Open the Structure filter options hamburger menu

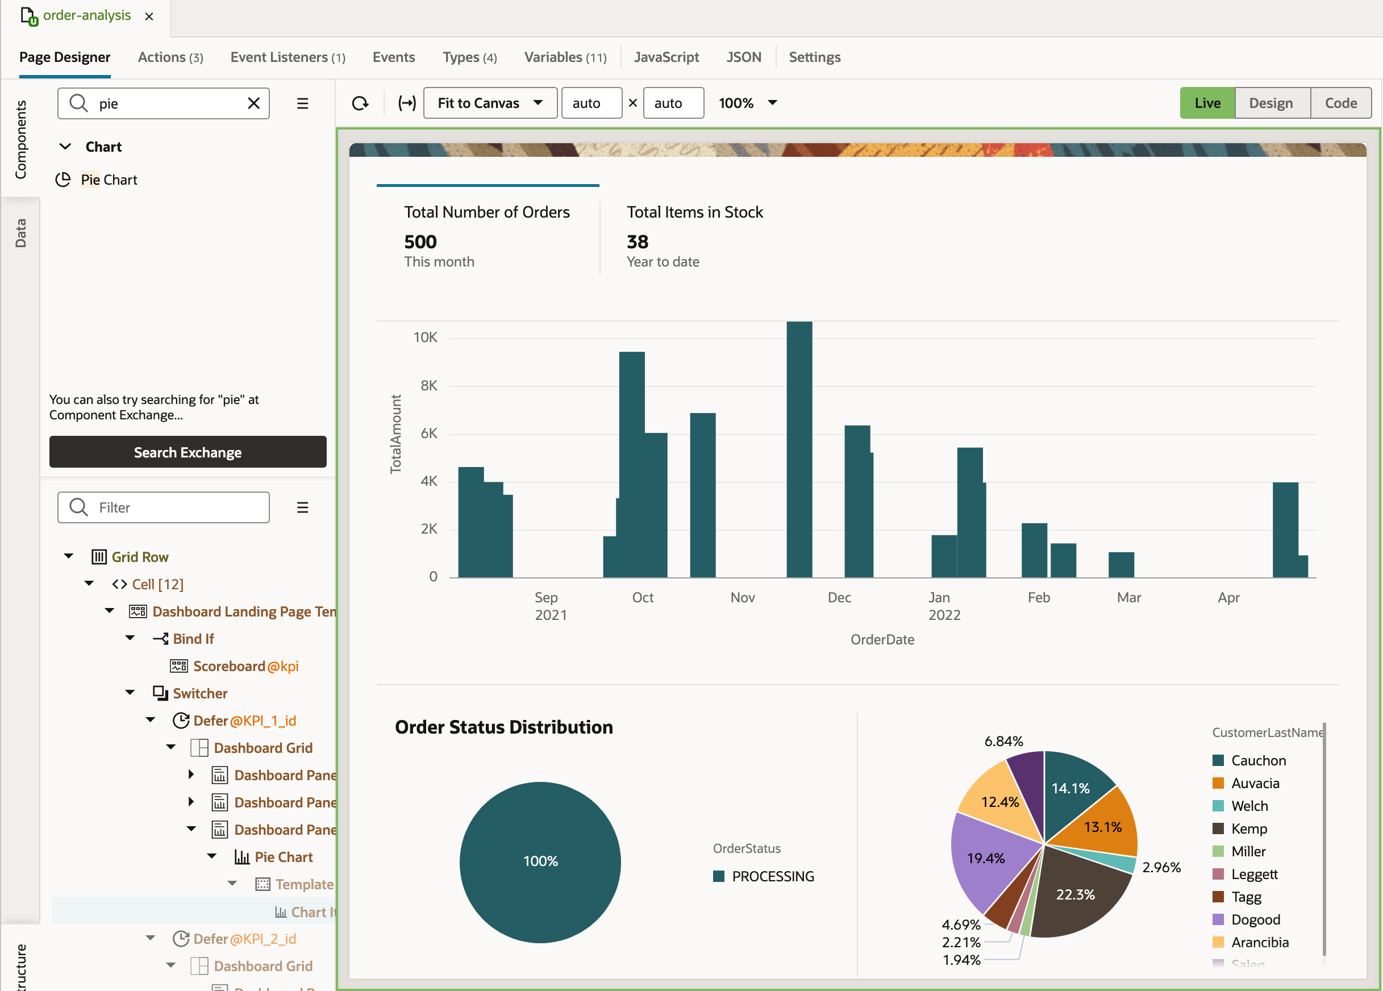(302, 507)
